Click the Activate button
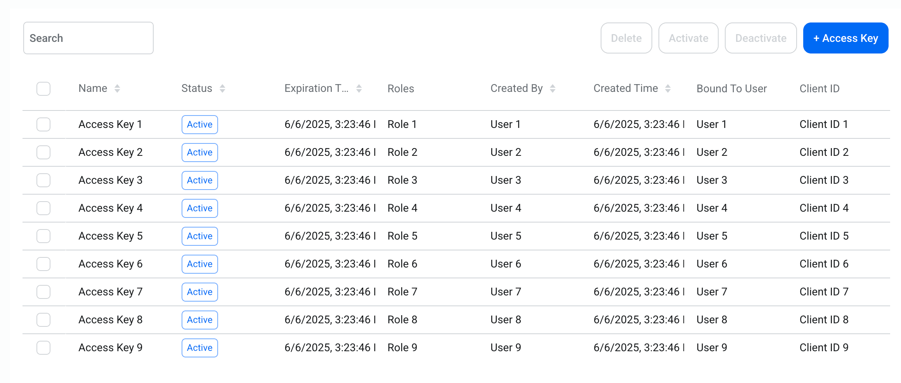The image size is (901, 383). coord(688,38)
